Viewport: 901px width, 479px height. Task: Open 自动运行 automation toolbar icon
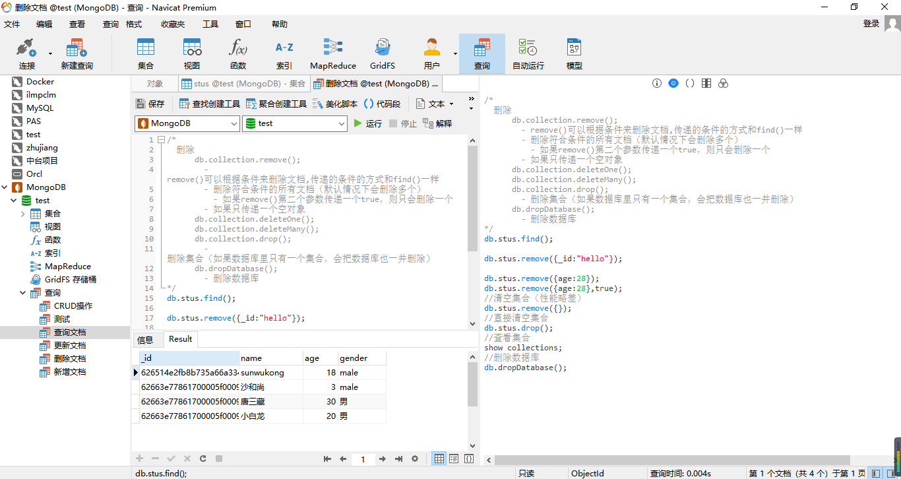tap(528, 53)
